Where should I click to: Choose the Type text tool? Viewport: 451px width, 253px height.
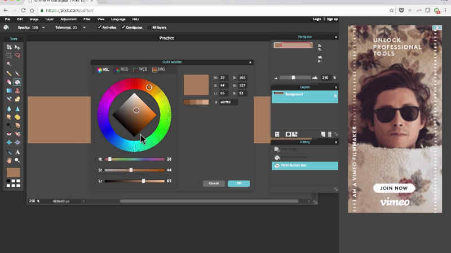click(17, 152)
